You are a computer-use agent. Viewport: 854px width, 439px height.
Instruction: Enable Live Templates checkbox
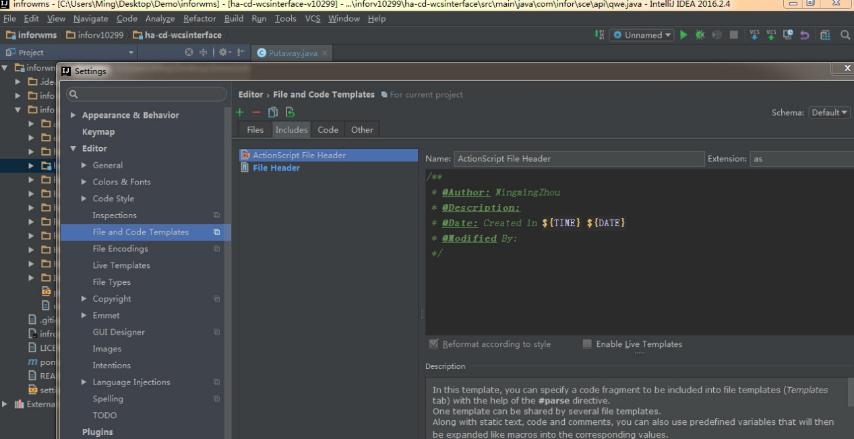pos(587,344)
